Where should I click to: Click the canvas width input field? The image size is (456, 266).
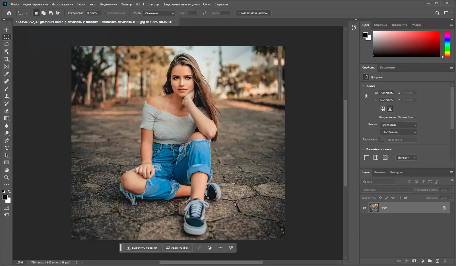386,93
